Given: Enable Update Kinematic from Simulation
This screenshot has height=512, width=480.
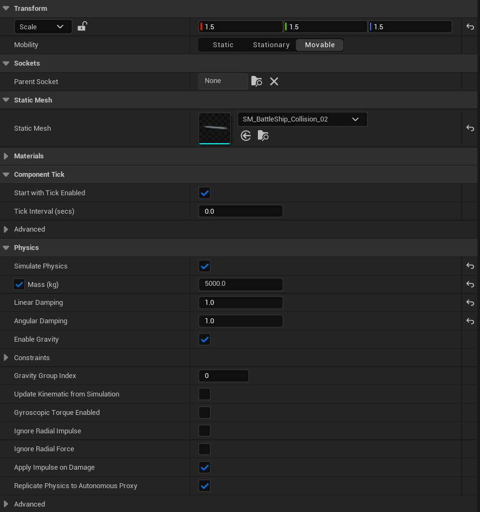Looking at the screenshot, I should (204, 394).
